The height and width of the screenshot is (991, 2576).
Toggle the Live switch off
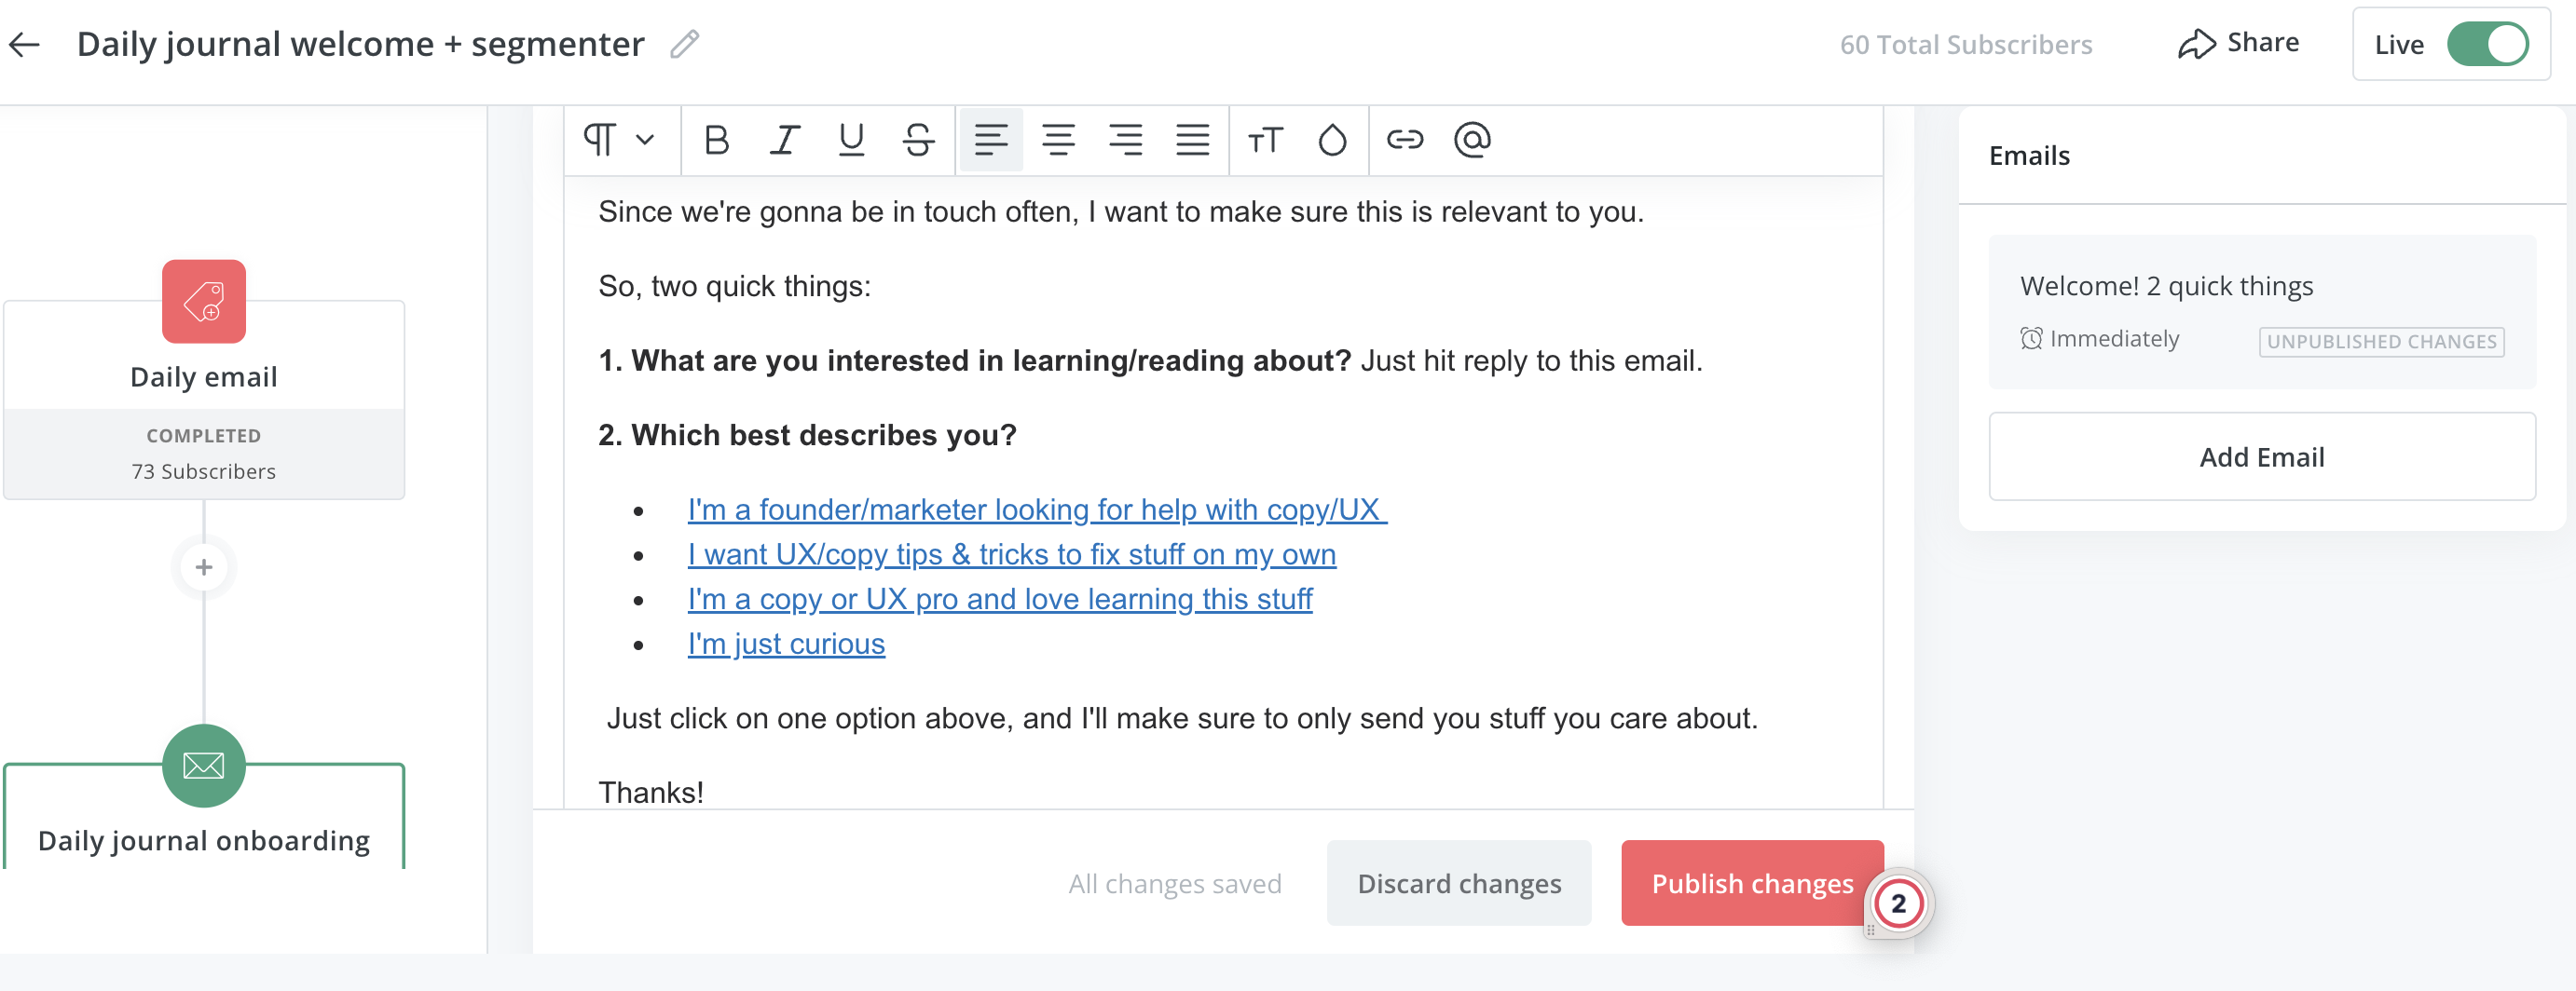2487,45
